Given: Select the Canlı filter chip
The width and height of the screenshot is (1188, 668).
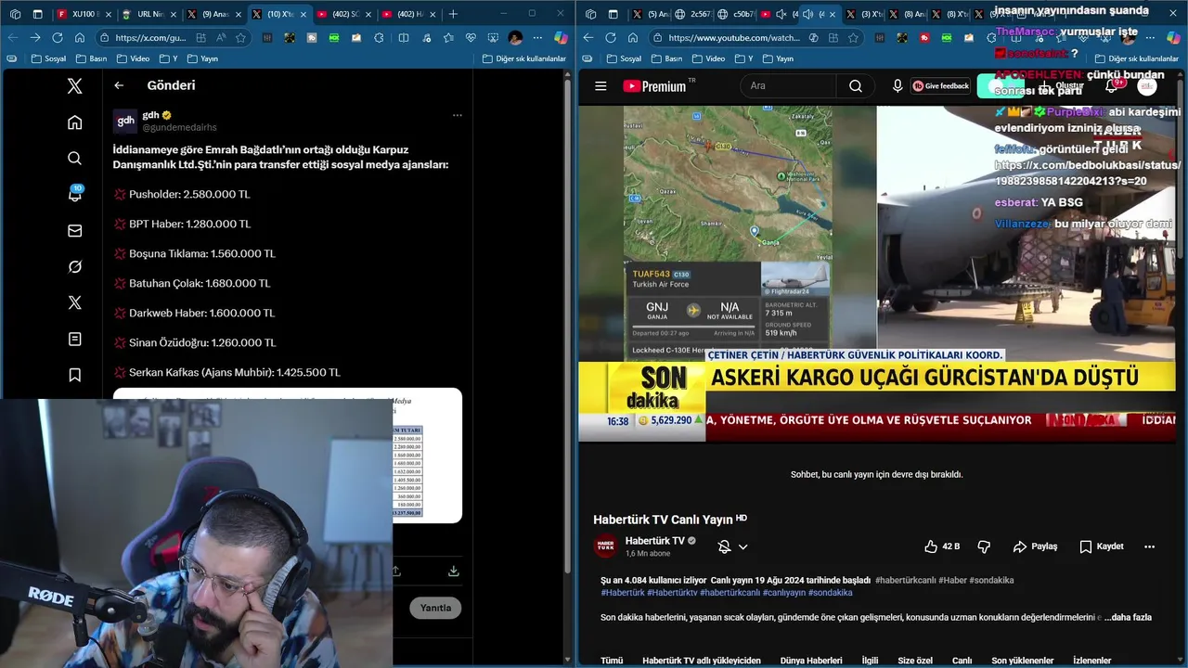Looking at the screenshot, I should point(962,661).
